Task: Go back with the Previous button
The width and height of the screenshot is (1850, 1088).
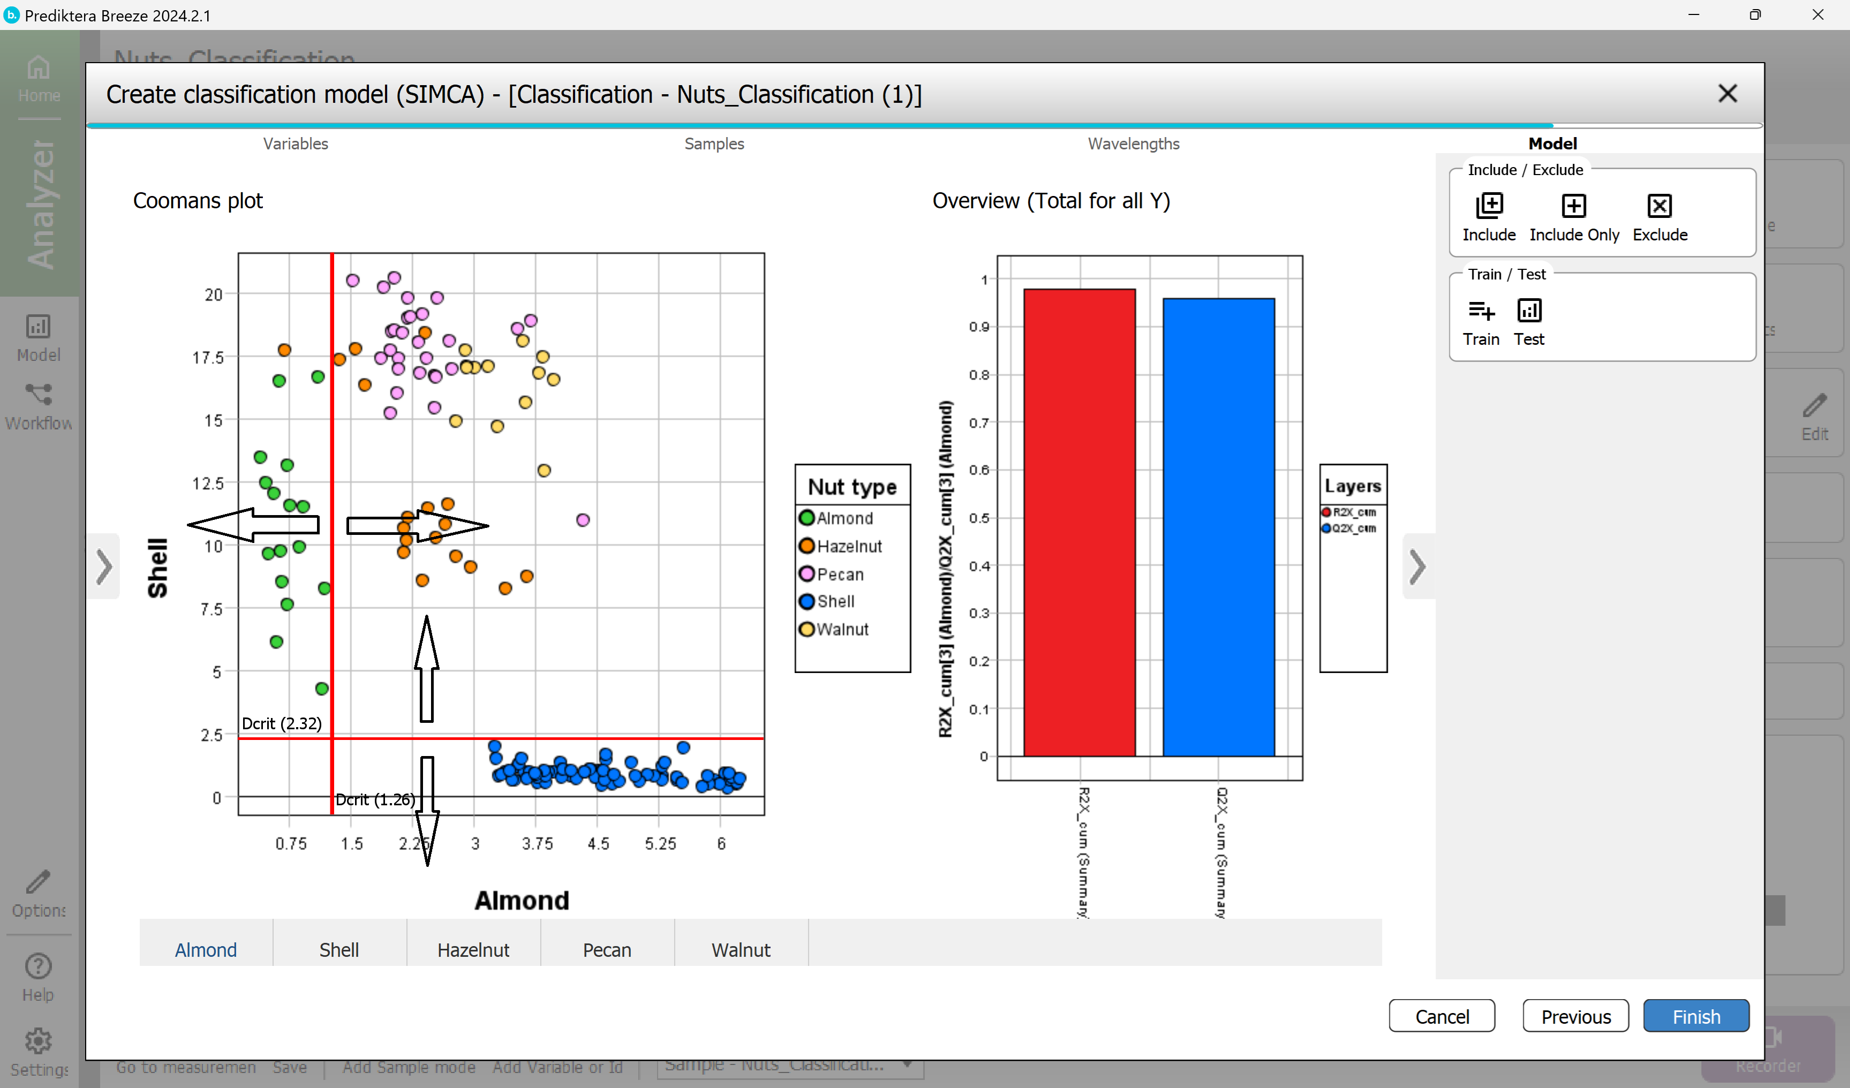Action: [1575, 1016]
